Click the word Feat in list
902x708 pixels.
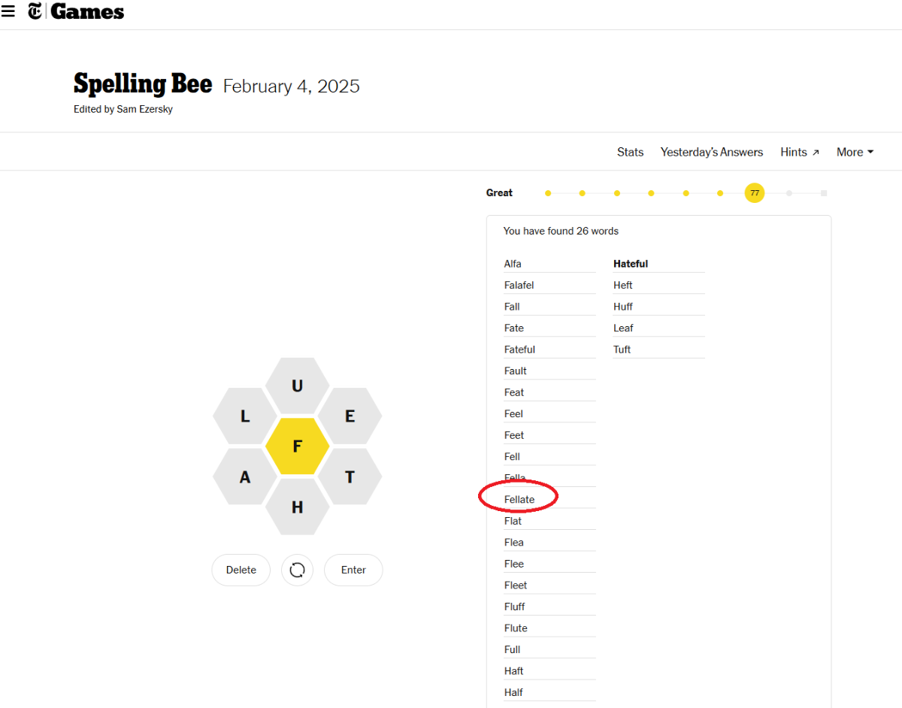click(514, 392)
